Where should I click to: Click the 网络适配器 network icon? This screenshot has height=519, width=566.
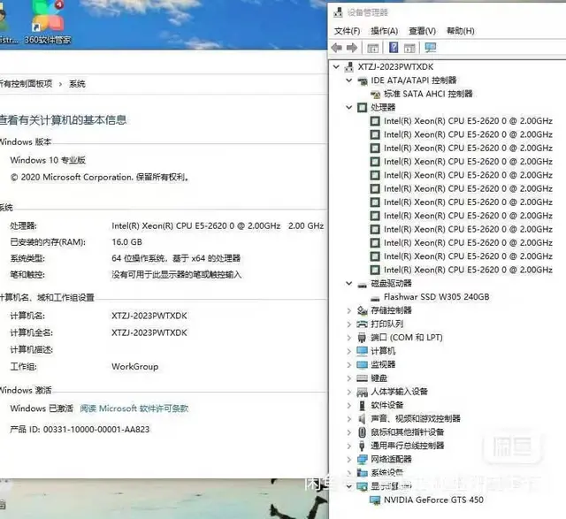point(362,460)
